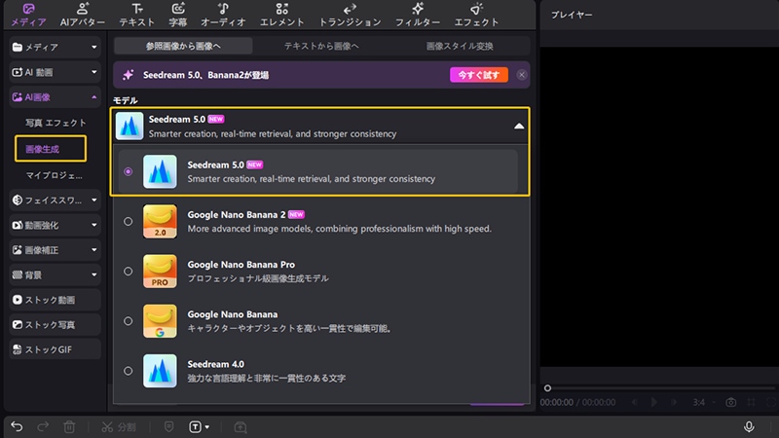
Task: Step back one frame in player
Action: (x=635, y=402)
